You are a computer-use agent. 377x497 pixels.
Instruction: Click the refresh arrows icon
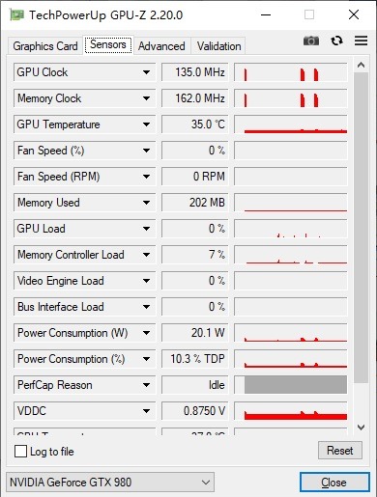(x=336, y=41)
